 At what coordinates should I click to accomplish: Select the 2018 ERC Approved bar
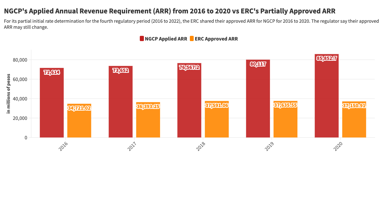pos(217,119)
